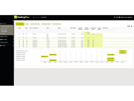Image resolution: width=134 pixels, height=101 pixels.
Task: Expand the Basic data menu
Action: point(7,36)
